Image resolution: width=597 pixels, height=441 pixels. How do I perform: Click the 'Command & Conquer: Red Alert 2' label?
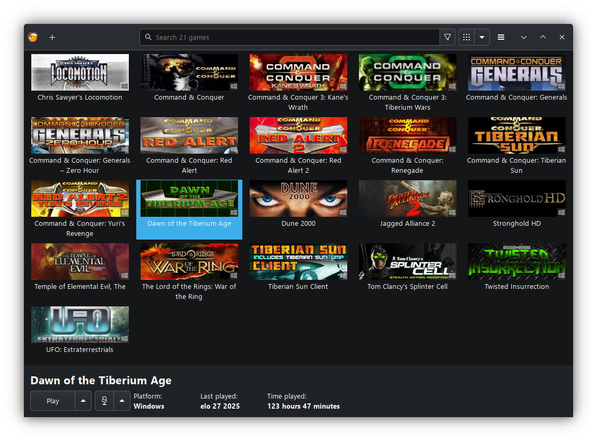[x=298, y=165]
